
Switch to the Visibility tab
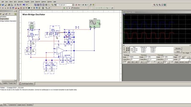click(x=5, y=83)
